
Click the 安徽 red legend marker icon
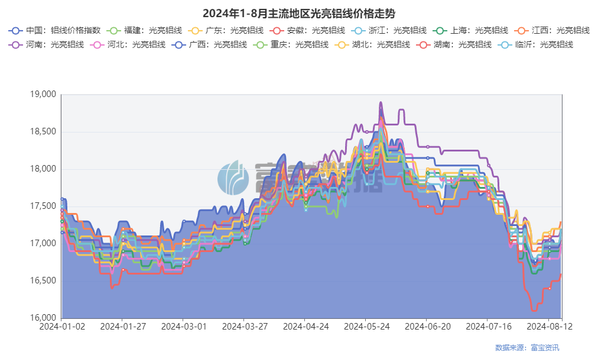277,30
